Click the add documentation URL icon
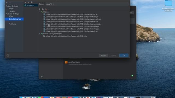This screenshot has width=175, height=98. coord(43,9)
